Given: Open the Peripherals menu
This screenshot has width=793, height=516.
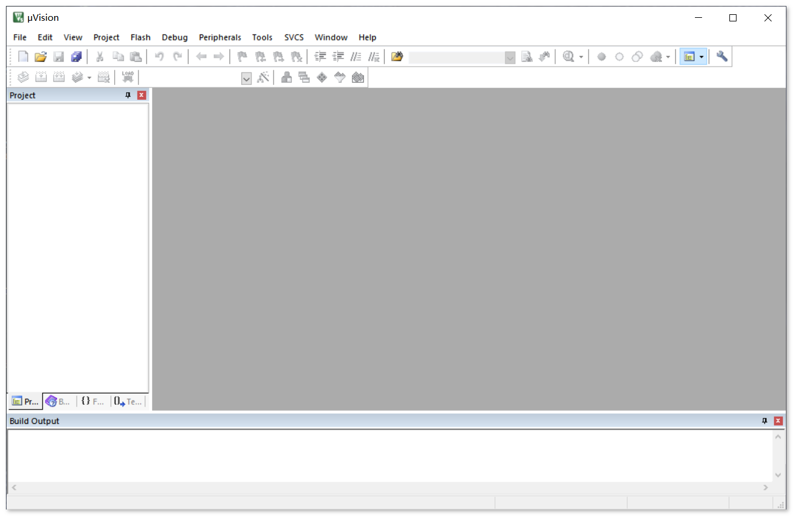Looking at the screenshot, I should coord(220,37).
